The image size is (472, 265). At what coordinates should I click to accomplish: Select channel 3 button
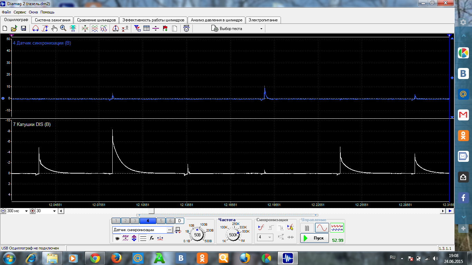(x=134, y=221)
